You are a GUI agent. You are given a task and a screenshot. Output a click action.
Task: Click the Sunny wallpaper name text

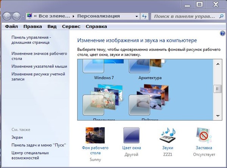(x=95, y=160)
